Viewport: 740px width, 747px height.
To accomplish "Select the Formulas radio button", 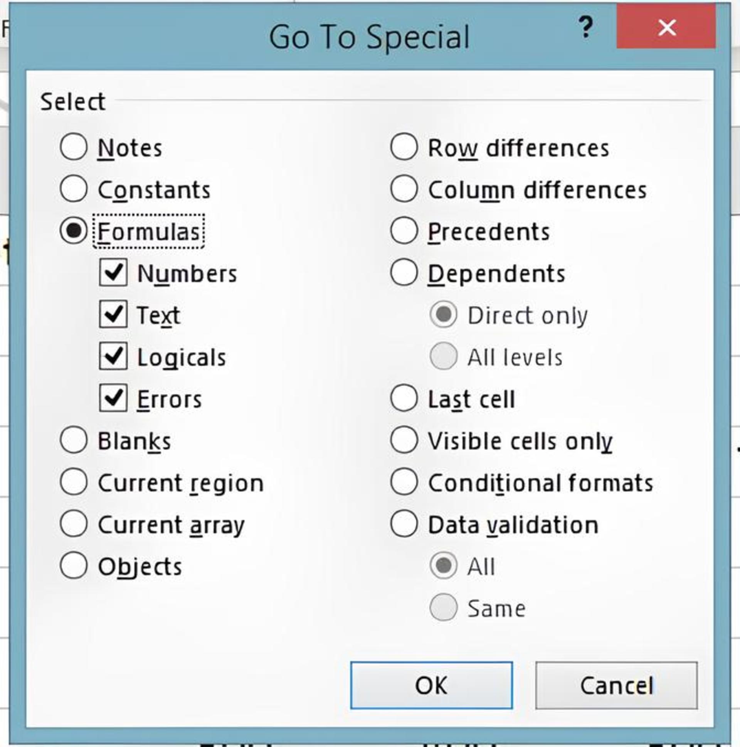I will (73, 231).
